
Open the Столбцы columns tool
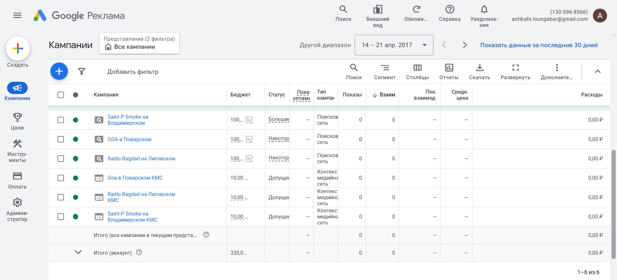click(x=417, y=72)
